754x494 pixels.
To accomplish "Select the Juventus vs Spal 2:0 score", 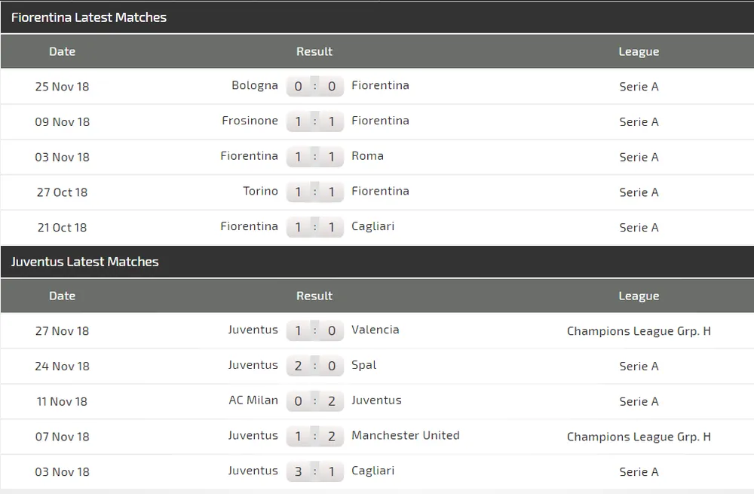I will (315, 366).
